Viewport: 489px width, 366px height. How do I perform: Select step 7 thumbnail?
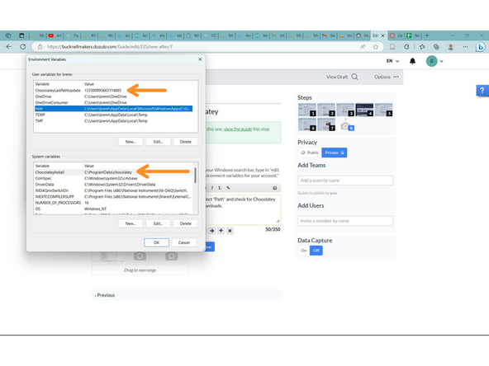click(326, 124)
